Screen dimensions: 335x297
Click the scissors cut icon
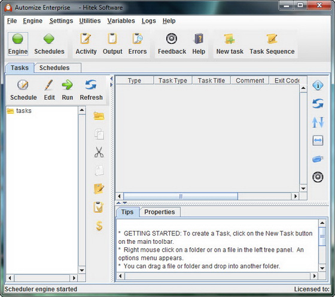(x=99, y=152)
